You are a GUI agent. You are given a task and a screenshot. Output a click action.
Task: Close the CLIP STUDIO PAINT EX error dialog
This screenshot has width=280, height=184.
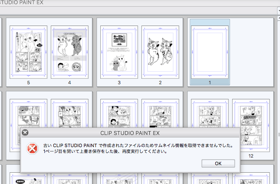point(25,132)
